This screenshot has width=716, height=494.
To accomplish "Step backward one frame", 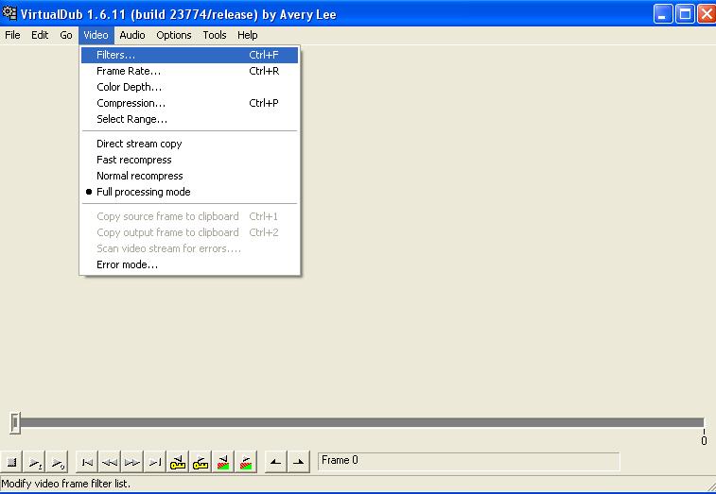I will click(110, 462).
